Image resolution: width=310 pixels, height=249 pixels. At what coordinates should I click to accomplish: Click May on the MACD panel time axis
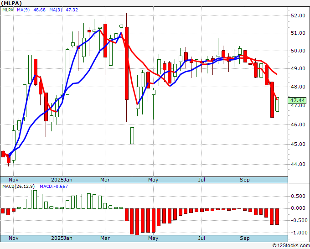click(153, 238)
